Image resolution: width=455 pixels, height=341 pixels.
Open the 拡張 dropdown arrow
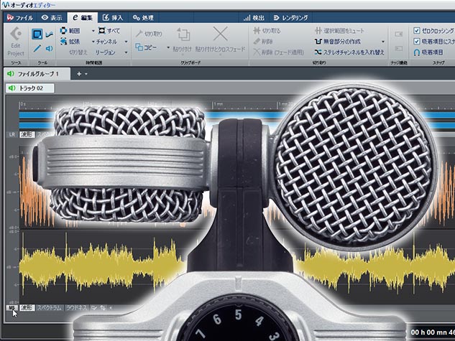click(93, 42)
